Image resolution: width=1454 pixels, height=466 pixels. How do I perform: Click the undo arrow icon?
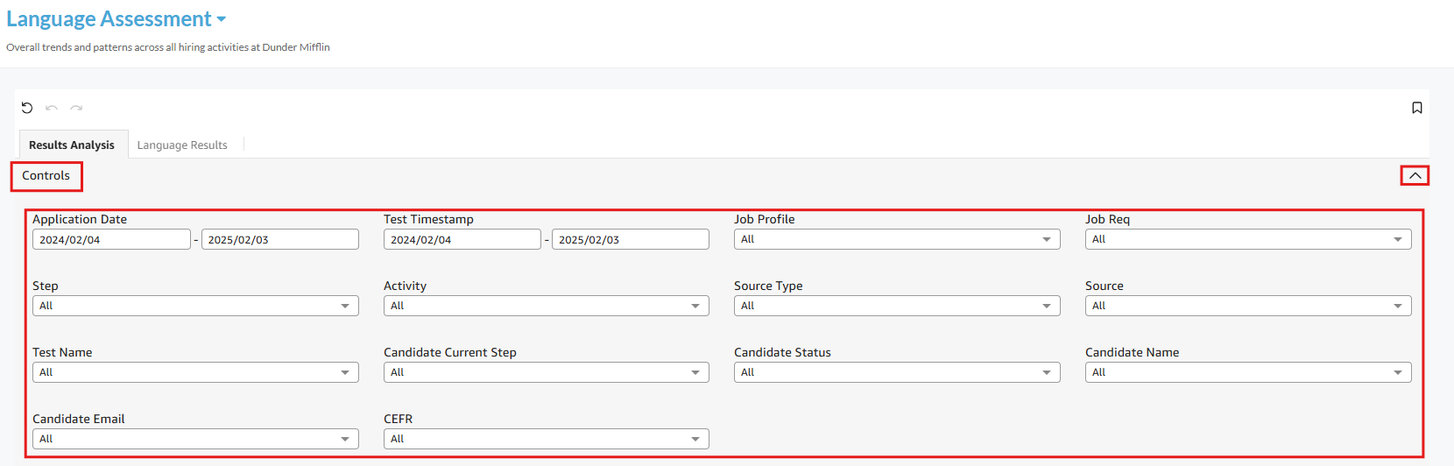(52, 108)
